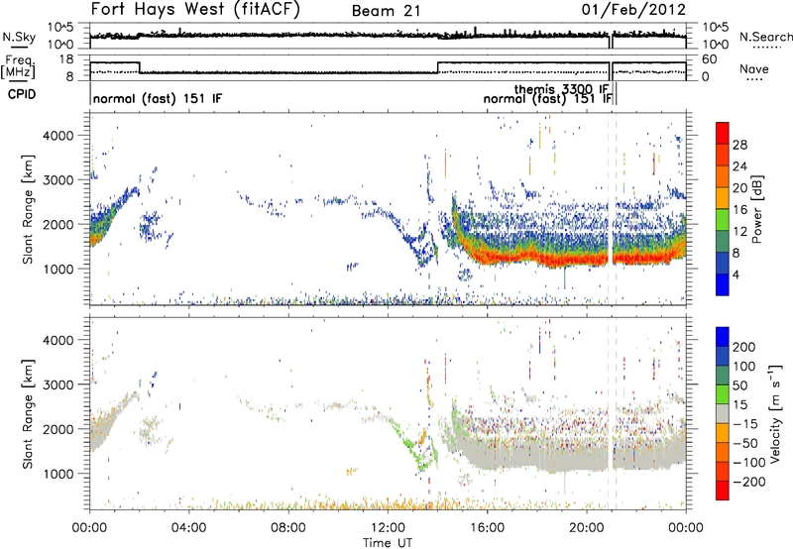
Task: Click the "Power [dB]" colorbar title
Action: pos(756,209)
